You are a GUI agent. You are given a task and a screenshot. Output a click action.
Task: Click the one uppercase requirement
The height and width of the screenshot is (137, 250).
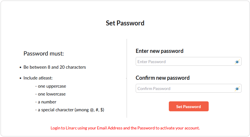[50, 86]
